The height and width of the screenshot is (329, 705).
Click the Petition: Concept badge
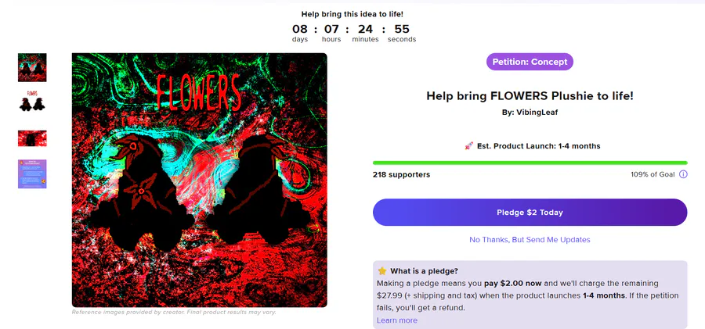click(x=530, y=62)
